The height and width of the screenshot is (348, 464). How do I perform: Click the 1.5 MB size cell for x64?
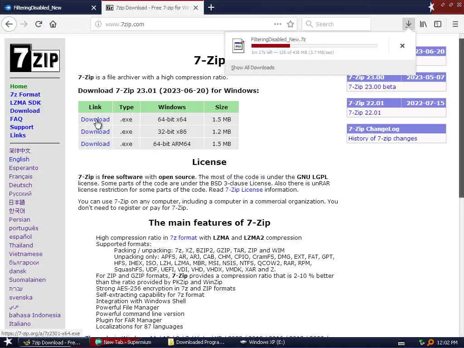pyautogui.click(x=221, y=119)
